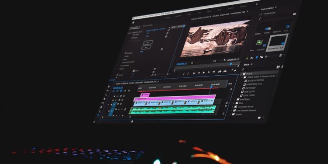
Task: Expand the Convolution Kernel folder
Action: [232, 107]
